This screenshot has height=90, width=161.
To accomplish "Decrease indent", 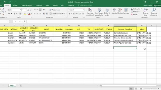I will pyautogui.click(x=44, y=13).
